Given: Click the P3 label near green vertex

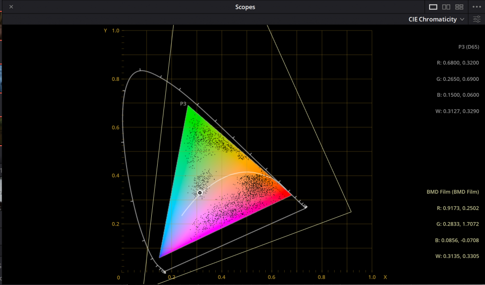Looking at the screenshot, I should (x=183, y=104).
